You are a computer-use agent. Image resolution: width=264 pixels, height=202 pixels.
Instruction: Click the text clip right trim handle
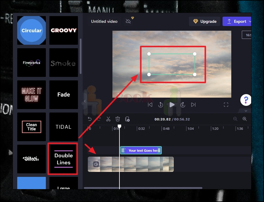pos(159,151)
